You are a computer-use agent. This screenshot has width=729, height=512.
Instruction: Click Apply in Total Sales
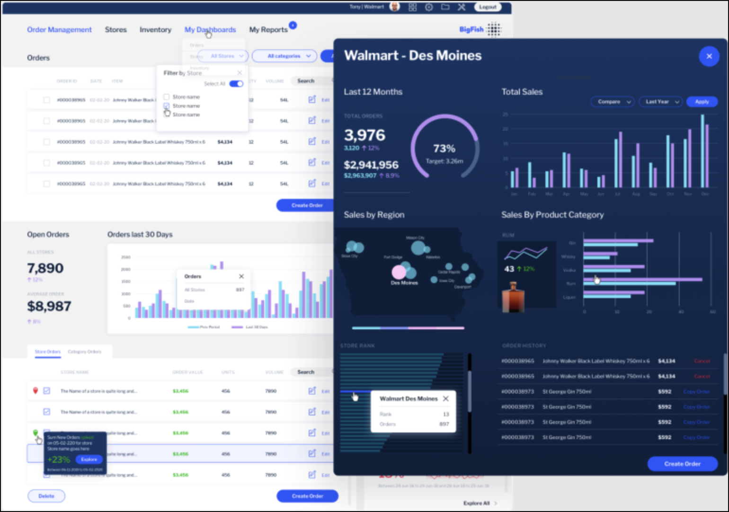point(702,102)
